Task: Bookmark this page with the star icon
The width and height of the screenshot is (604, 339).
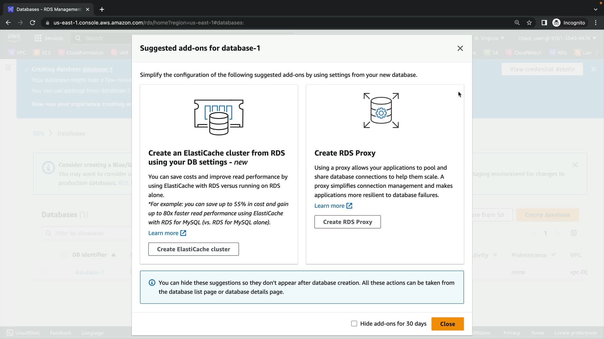Action: [x=529, y=23]
